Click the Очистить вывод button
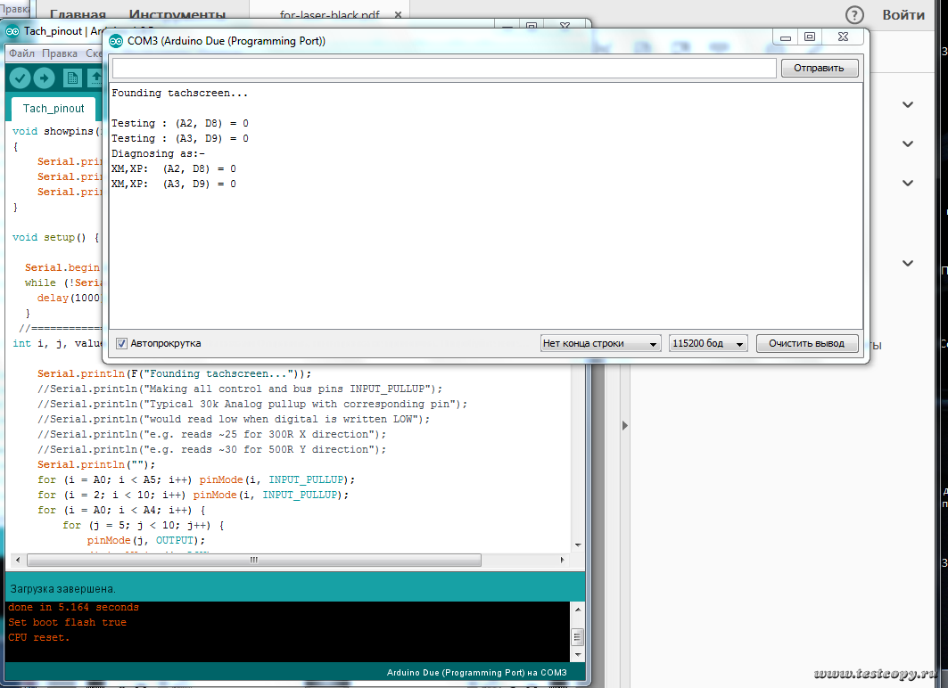Screen dimensions: 948x688 (x=807, y=343)
